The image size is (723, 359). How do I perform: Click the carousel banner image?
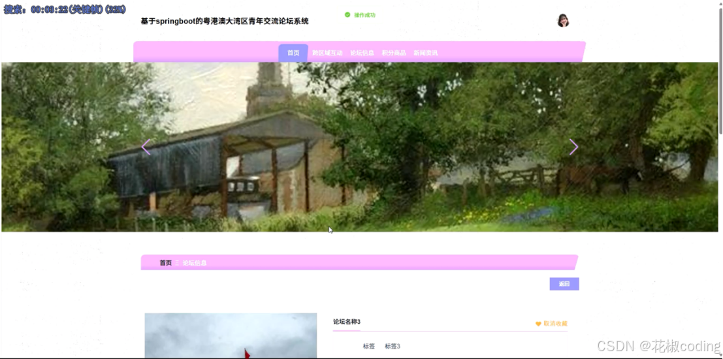[x=360, y=147]
